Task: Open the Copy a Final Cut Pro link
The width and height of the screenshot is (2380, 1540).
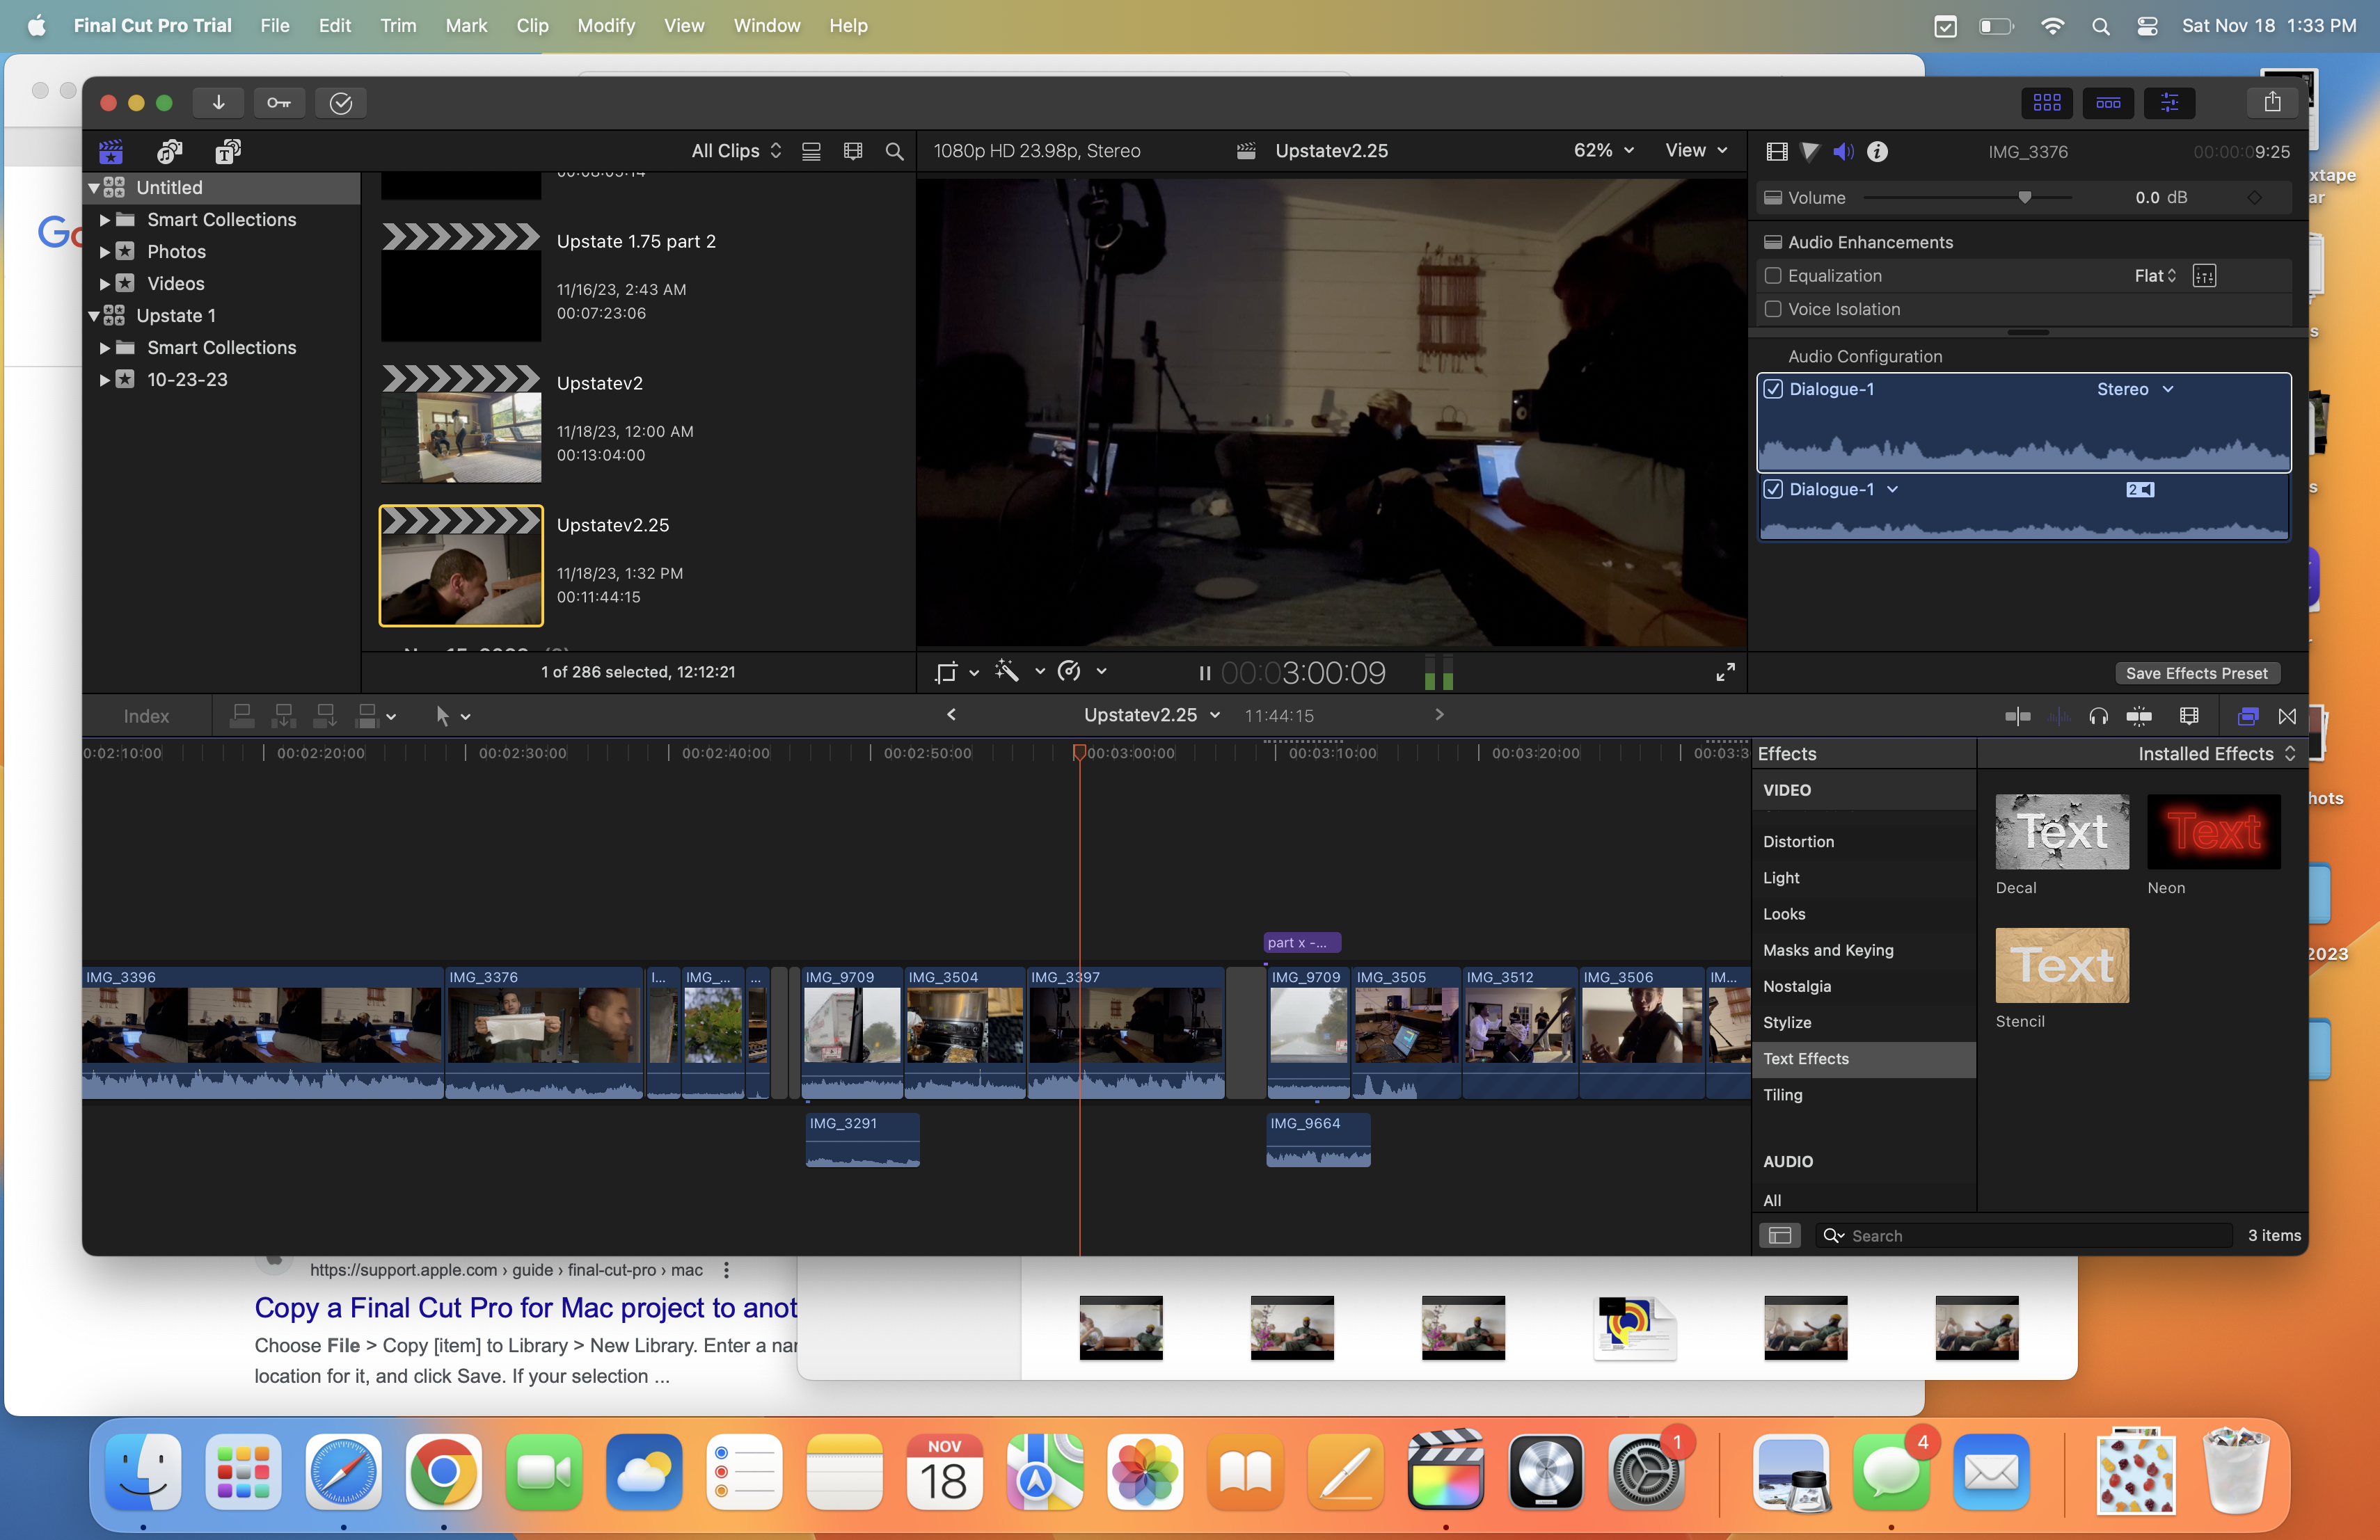Action: point(526,1308)
